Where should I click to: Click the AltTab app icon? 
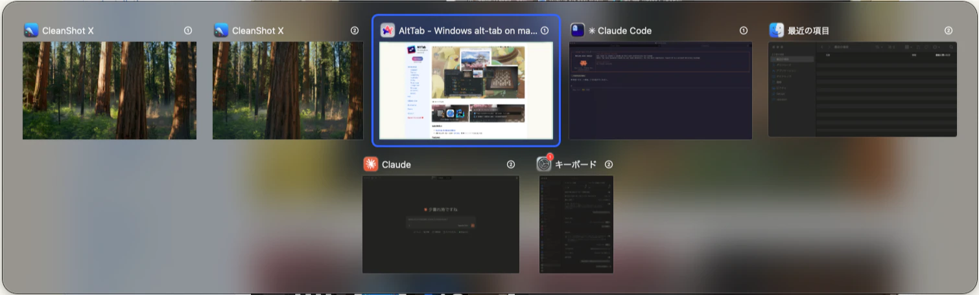[388, 30]
